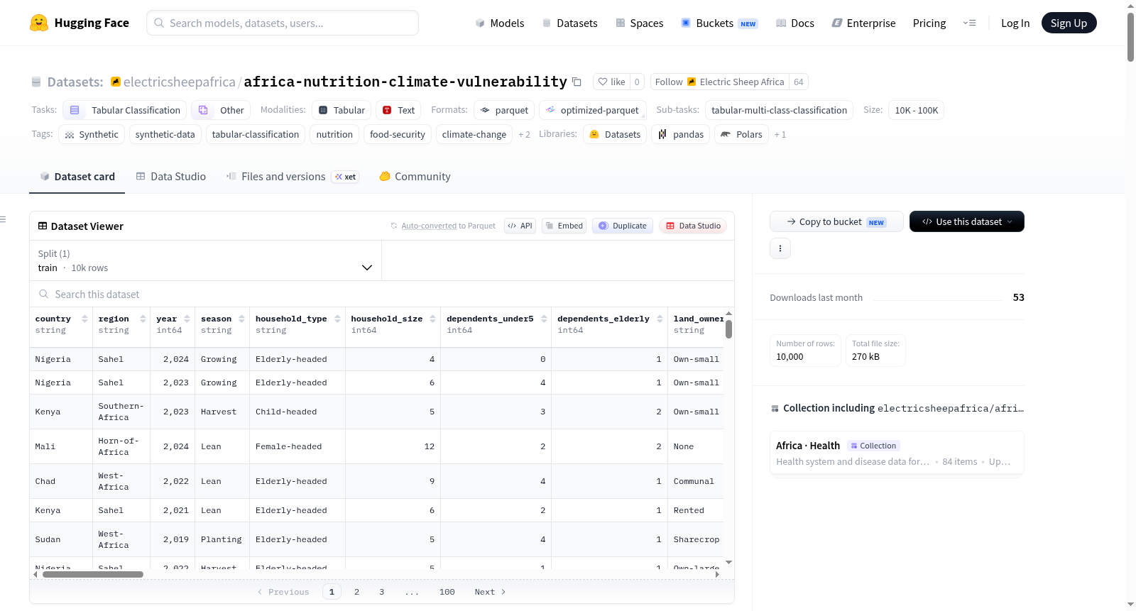Open Data Studio from the viewer header
1136x611 pixels.
point(693,226)
